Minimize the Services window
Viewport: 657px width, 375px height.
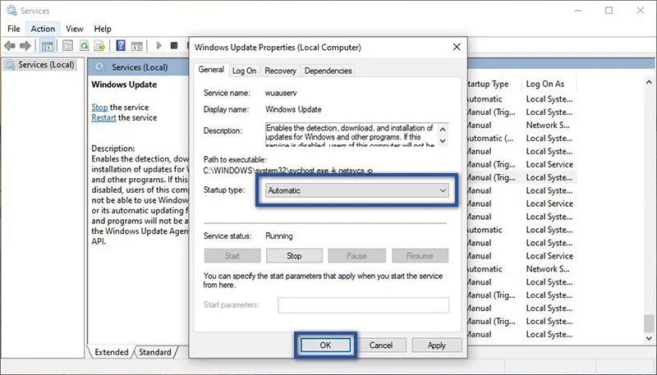coord(578,11)
